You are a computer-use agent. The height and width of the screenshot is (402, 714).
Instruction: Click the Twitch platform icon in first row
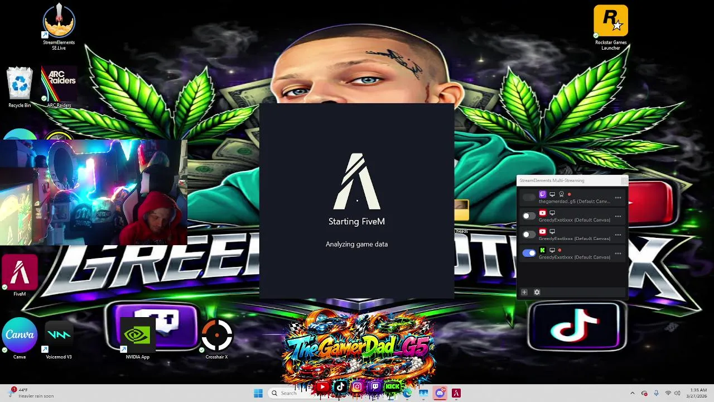[x=542, y=194]
